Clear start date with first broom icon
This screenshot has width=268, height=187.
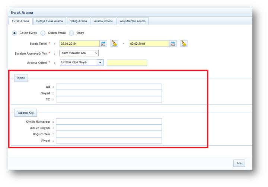[x=114, y=43]
